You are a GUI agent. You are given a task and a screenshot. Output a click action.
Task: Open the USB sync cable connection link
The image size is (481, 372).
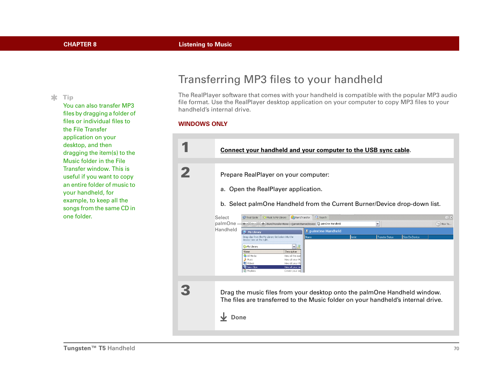[x=315, y=150]
